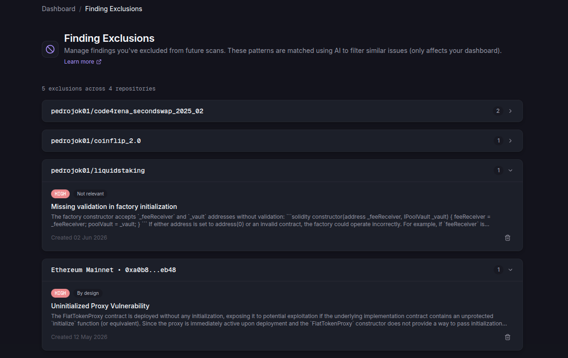
Task: Click the Finding Exclusions prohibited-sign icon
Action: pos(50,49)
